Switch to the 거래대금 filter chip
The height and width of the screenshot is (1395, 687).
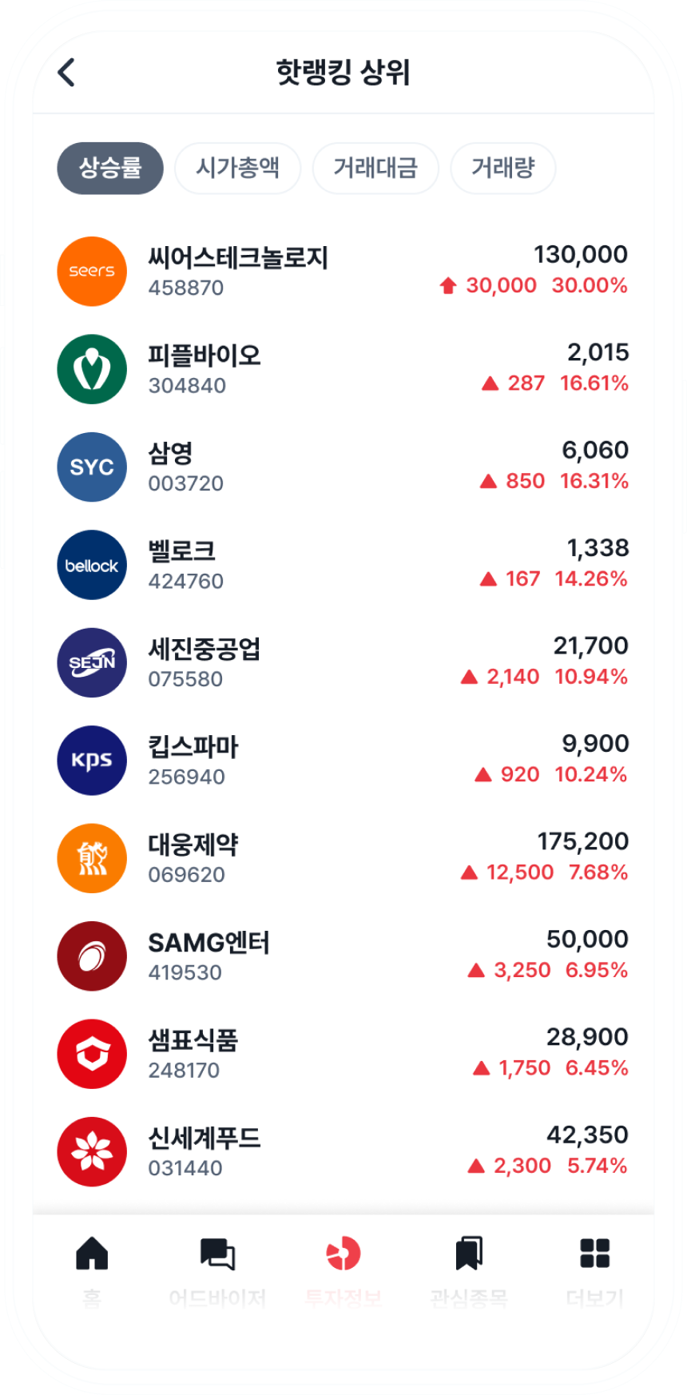[x=375, y=169]
